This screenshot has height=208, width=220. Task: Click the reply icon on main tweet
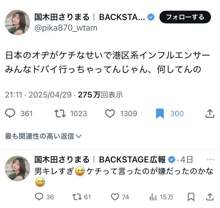pos(10,114)
